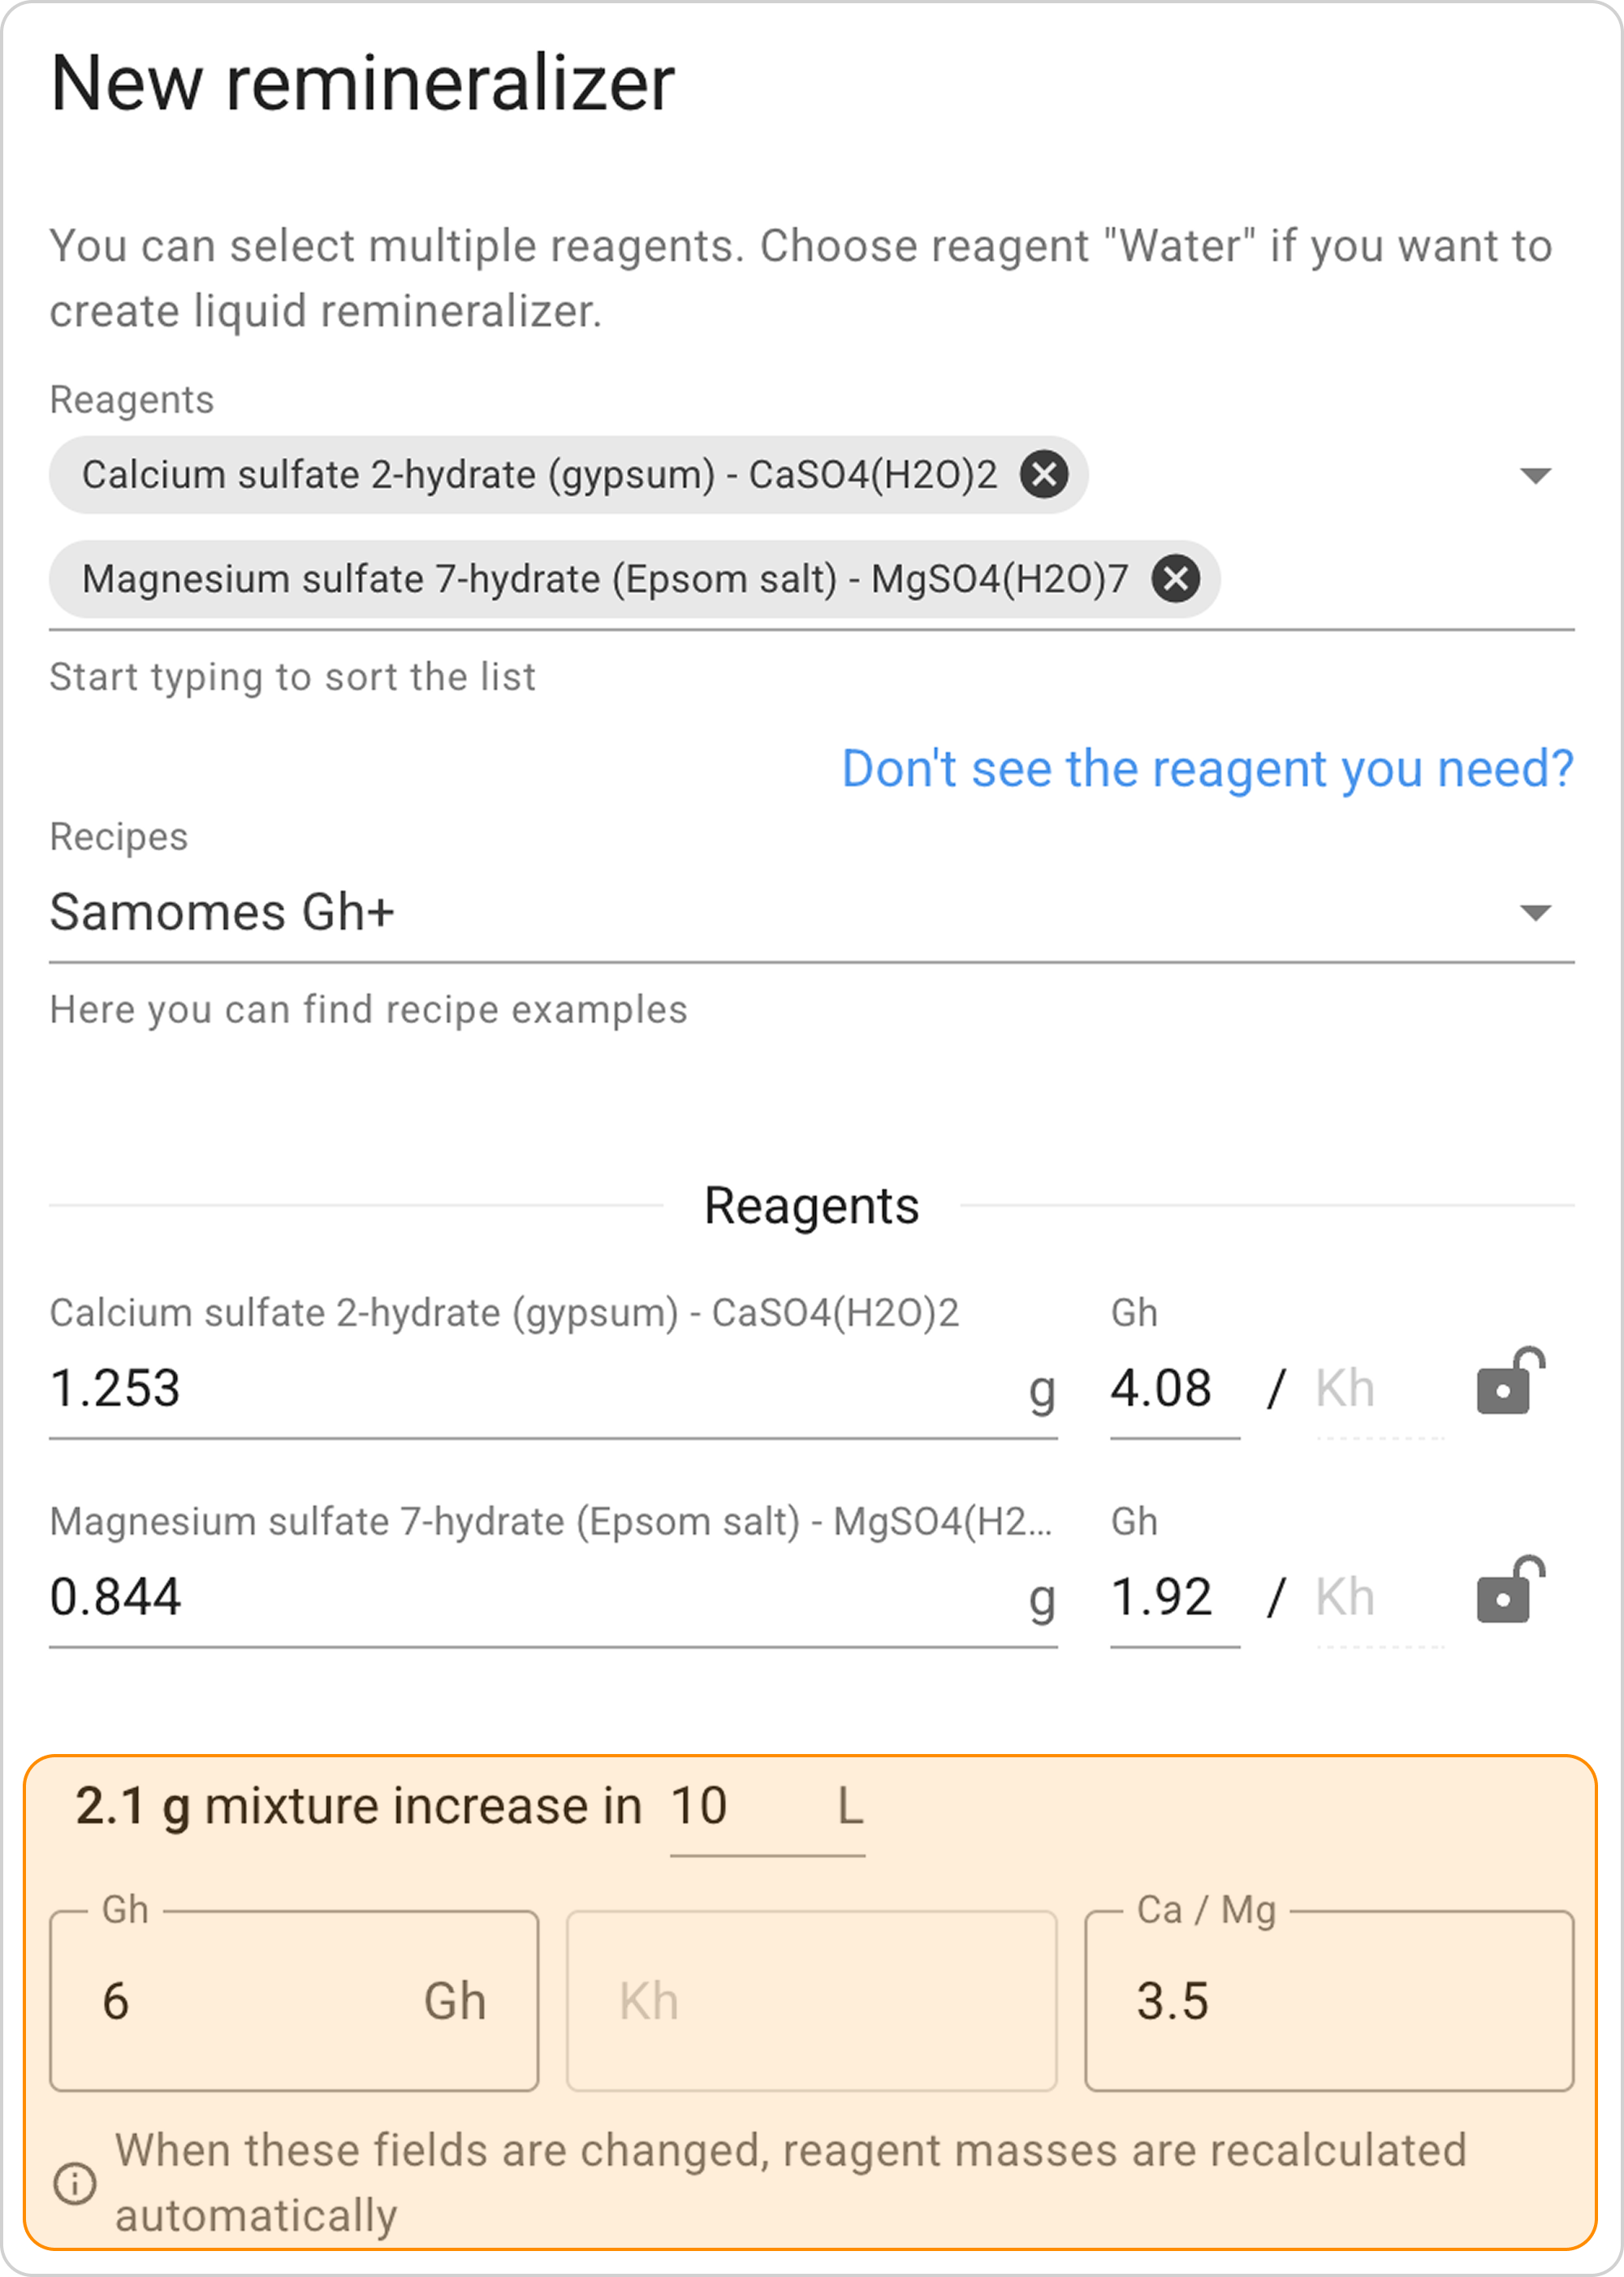Click the empty total Kh field
This screenshot has width=1624, height=2277.
[x=810, y=2002]
